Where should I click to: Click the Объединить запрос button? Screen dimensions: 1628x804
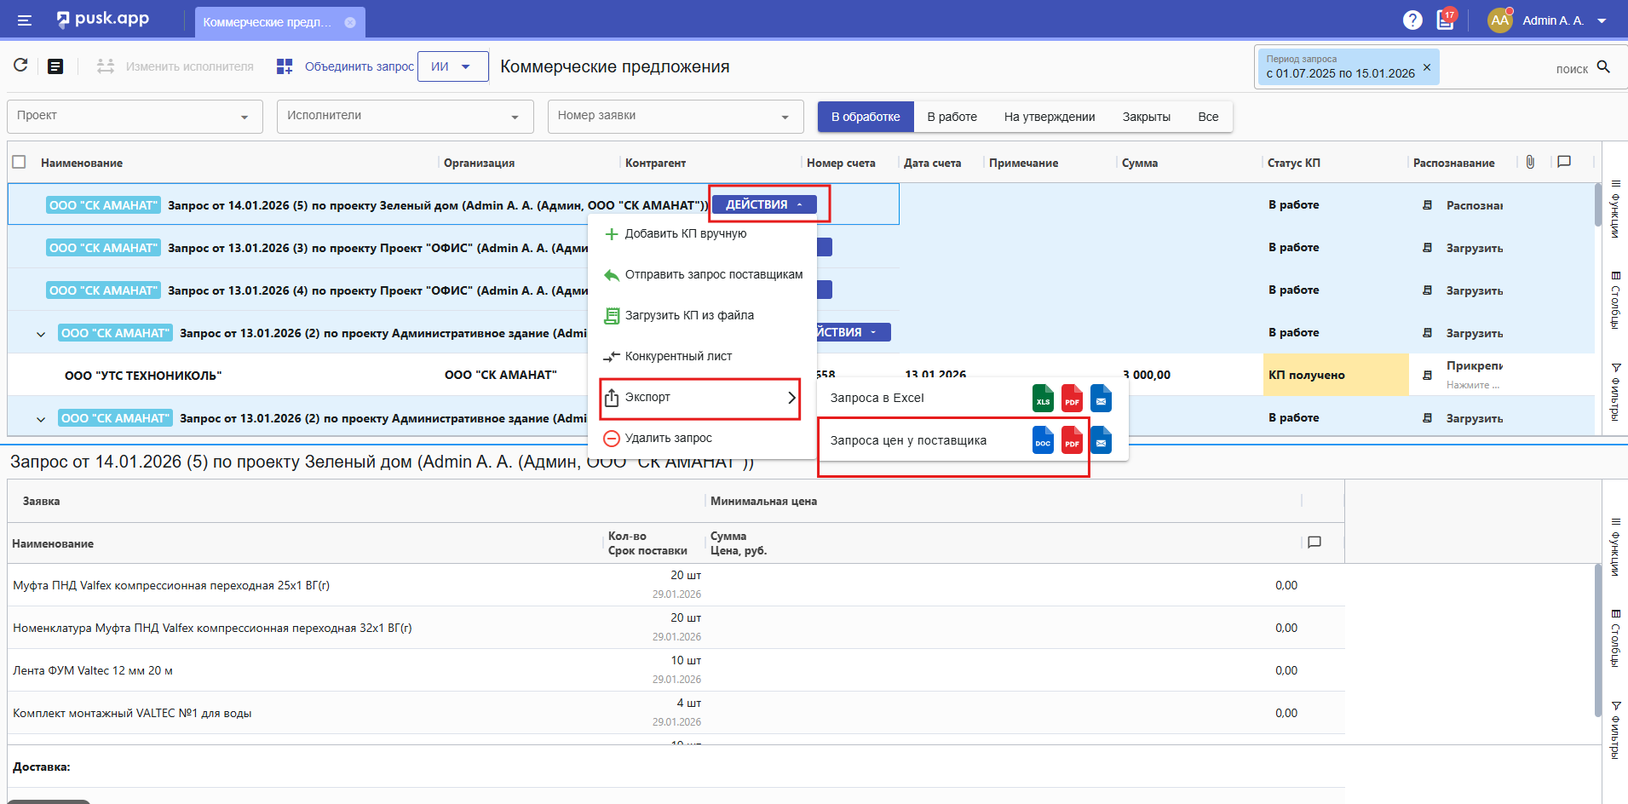point(346,66)
